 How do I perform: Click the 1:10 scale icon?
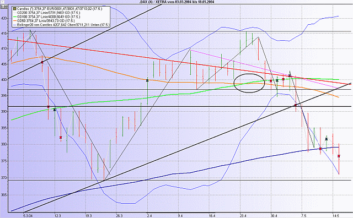click(x=4, y=7)
